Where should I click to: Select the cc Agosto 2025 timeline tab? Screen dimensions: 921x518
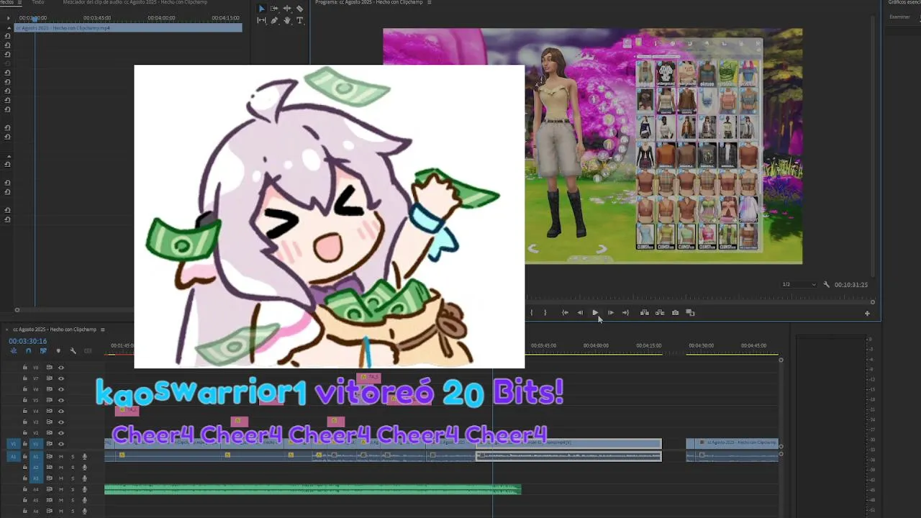point(54,330)
